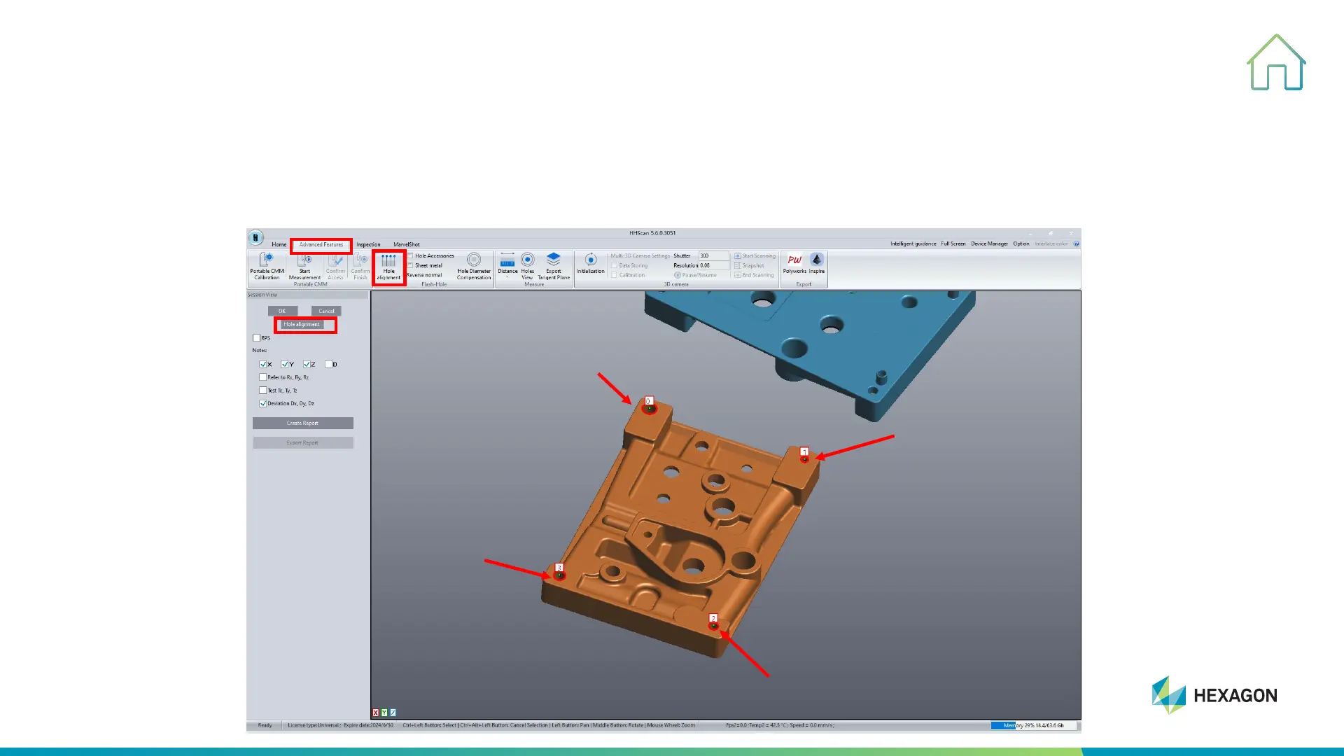Viewport: 1344px width, 756px height.
Task: Tick the Refer to Rx, Ry, Rz checkbox
Action: click(263, 377)
